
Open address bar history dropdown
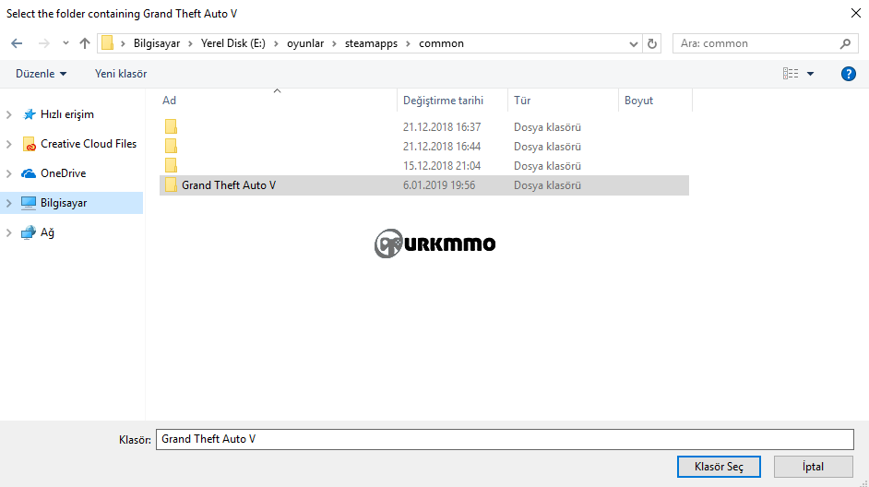coord(634,43)
